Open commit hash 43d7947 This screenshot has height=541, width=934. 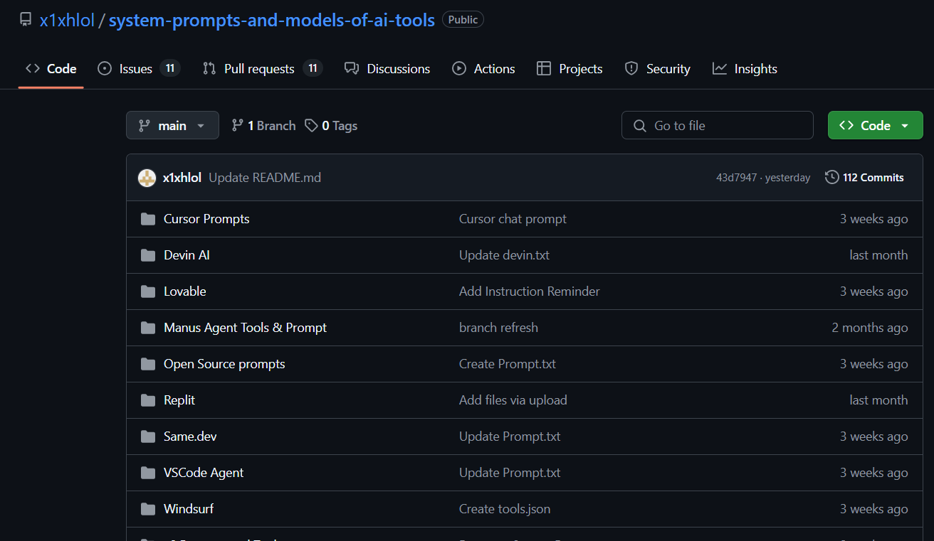736,178
